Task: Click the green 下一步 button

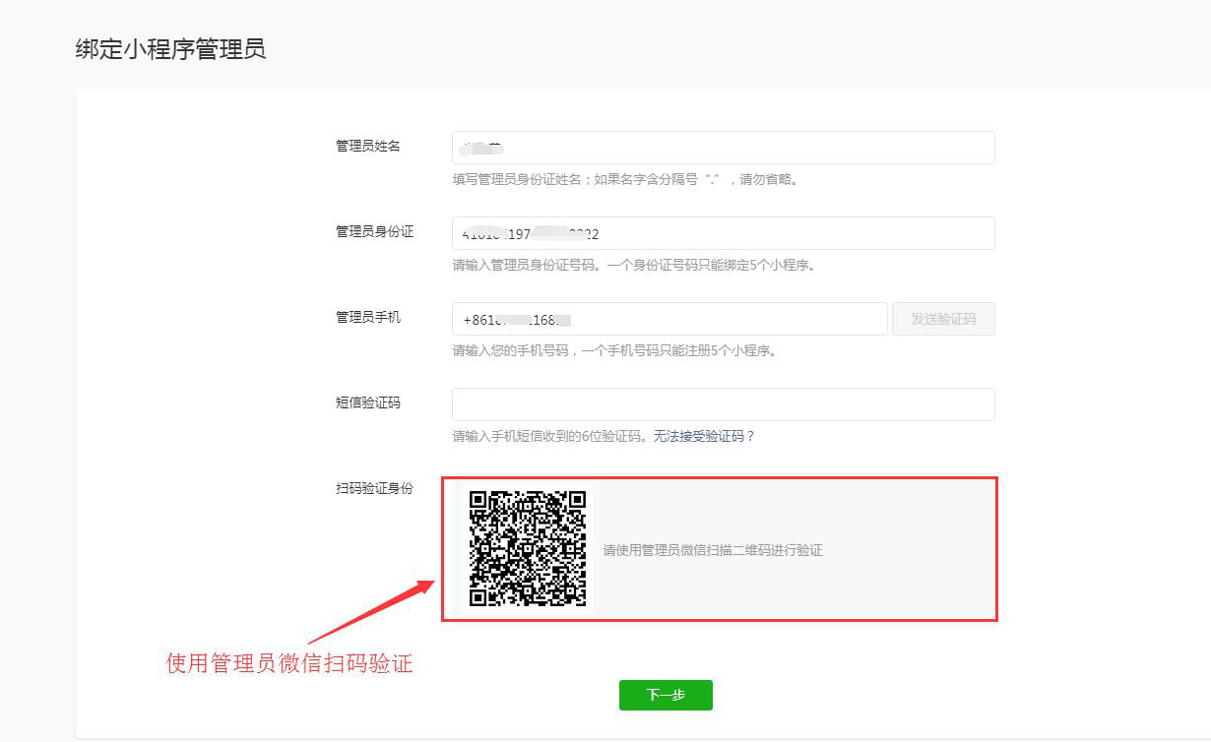Action: point(666,695)
